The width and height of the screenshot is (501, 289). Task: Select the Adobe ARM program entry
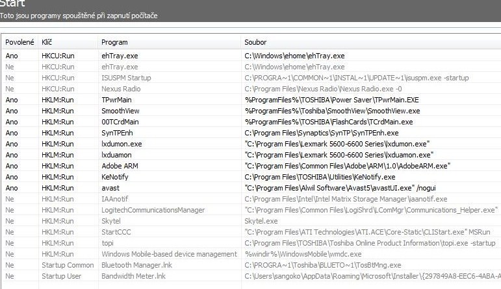click(120, 166)
